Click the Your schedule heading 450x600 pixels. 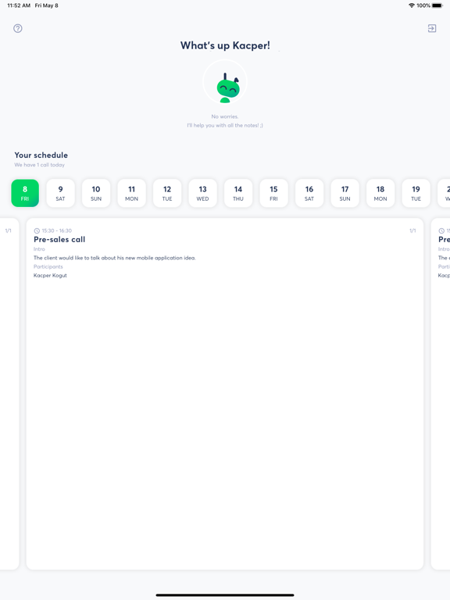(41, 155)
